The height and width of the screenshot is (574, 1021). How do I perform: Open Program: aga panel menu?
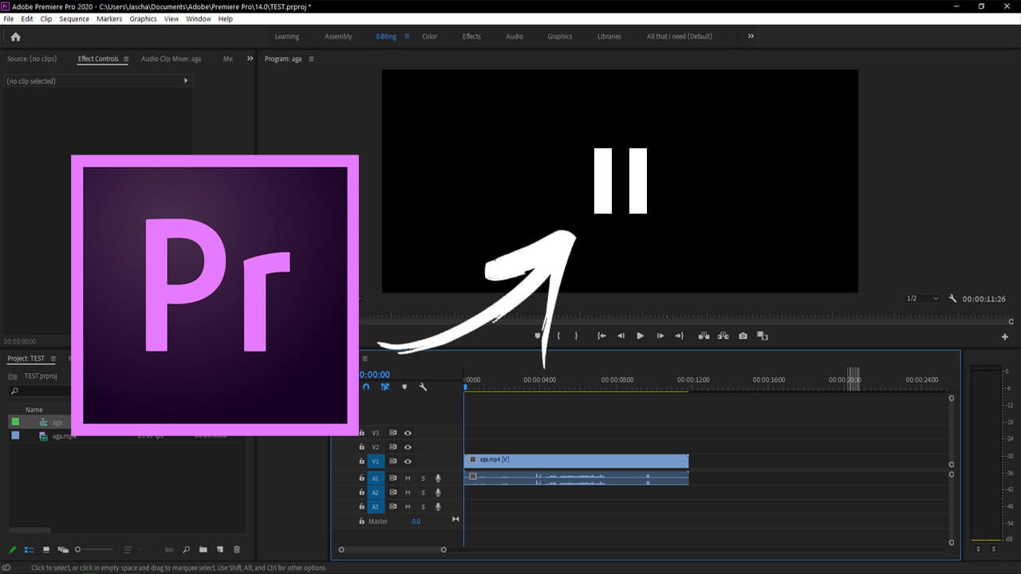point(311,59)
